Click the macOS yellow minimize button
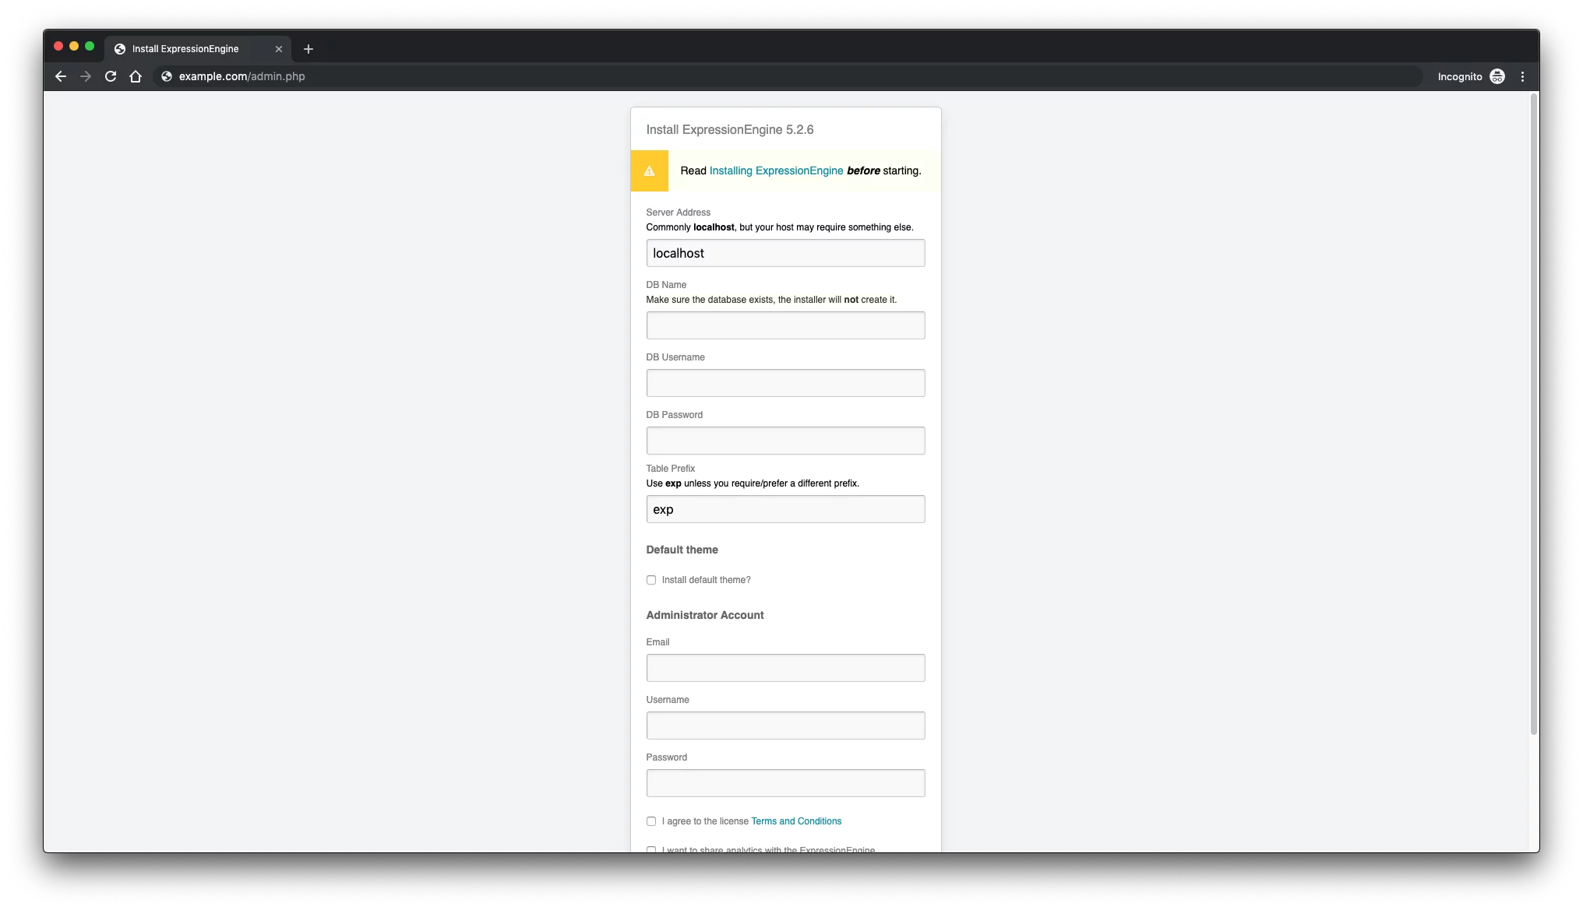This screenshot has height=910, width=1583. tap(74, 47)
